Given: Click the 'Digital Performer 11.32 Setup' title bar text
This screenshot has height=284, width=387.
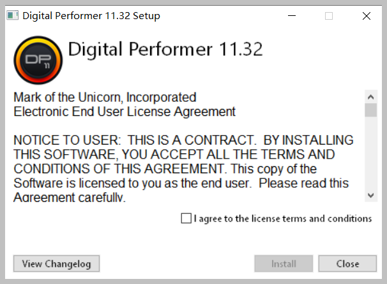Looking at the screenshot, I should (91, 16).
